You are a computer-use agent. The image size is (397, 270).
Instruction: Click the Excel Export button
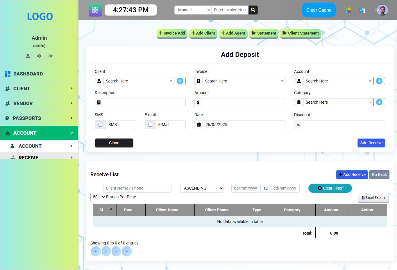pyautogui.click(x=373, y=198)
